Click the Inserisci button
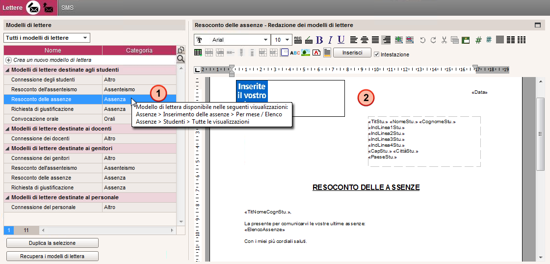 coord(352,53)
